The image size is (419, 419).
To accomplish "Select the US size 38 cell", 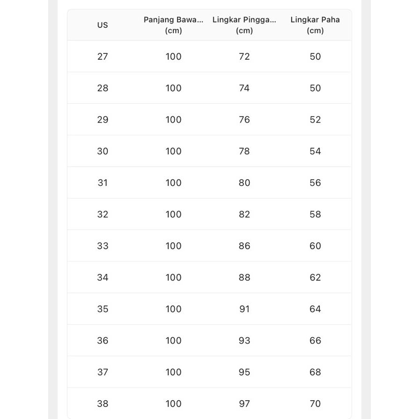I will click(103, 404).
